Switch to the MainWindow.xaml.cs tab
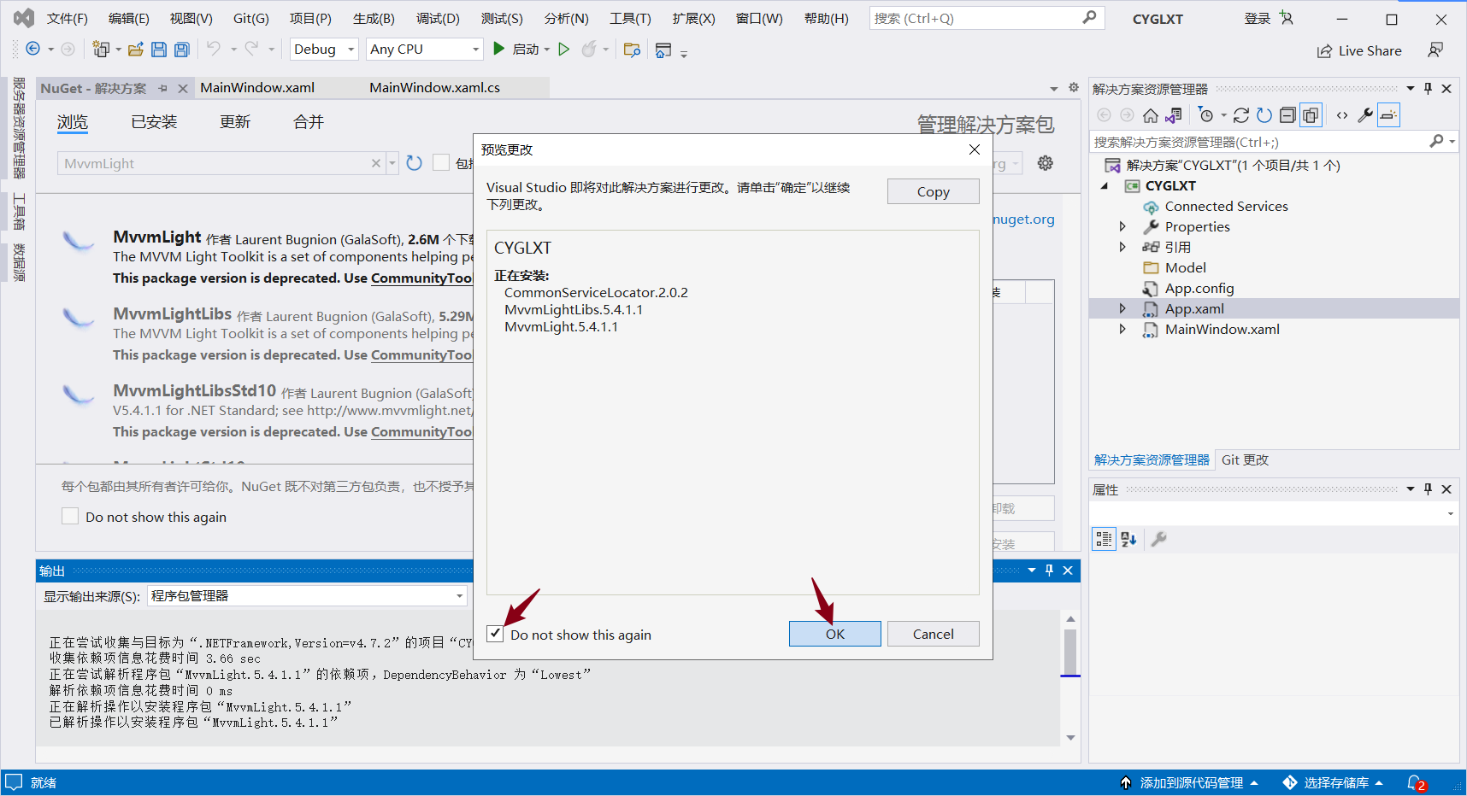 [x=434, y=87]
